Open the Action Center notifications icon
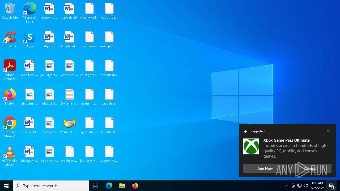The height and width of the screenshot is (191, 340). 332,186
